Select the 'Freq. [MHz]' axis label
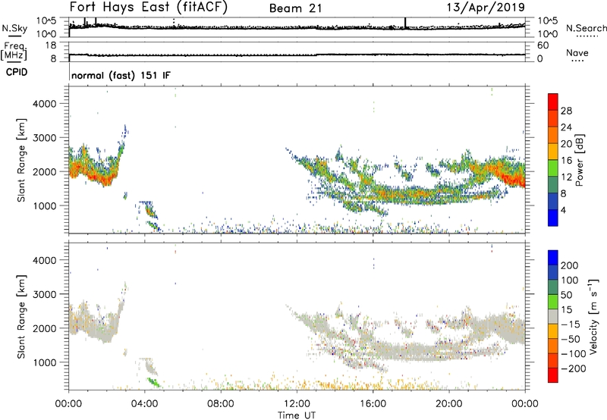Viewport: 607px width, 420px height. click(14, 51)
